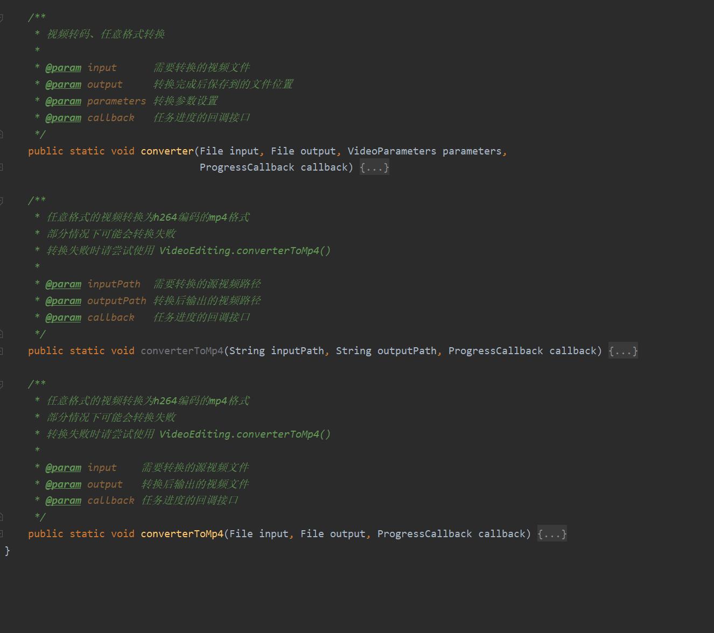The width and height of the screenshot is (714, 633).
Task: Click 'void' keyword before File-based converterToMp4
Action: click(123, 534)
